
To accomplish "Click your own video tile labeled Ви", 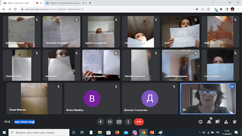I will click(208, 99).
